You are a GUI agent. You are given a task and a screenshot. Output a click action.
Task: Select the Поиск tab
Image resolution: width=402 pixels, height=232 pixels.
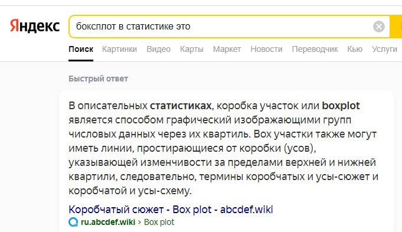(x=81, y=49)
